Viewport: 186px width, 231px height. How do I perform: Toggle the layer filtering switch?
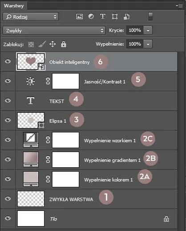click(x=150, y=16)
